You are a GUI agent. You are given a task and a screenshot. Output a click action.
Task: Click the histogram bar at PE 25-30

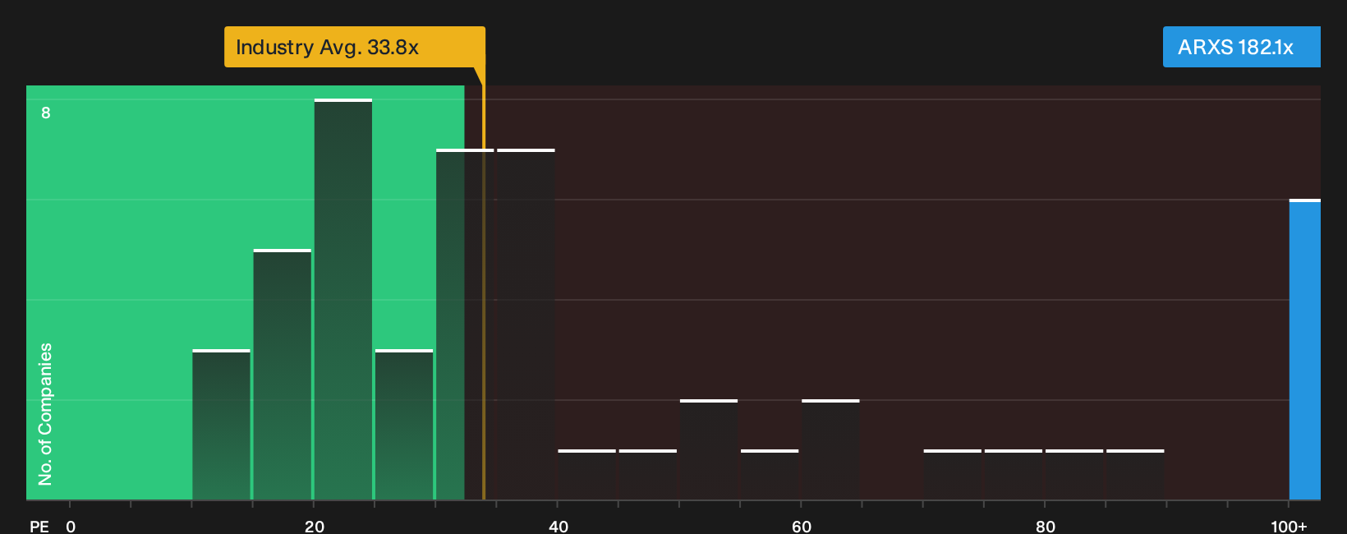click(x=404, y=425)
